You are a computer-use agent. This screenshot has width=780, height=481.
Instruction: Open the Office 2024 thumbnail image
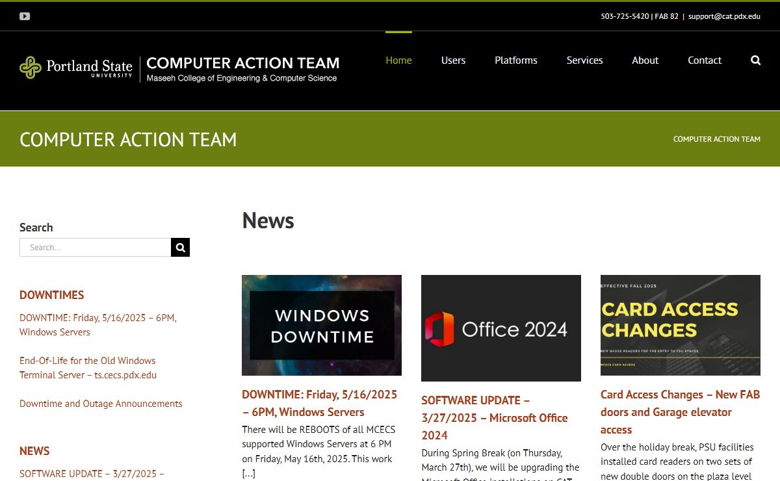(x=501, y=328)
